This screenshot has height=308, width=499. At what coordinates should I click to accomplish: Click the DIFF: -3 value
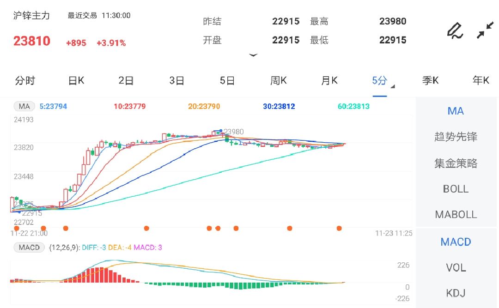(94, 247)
